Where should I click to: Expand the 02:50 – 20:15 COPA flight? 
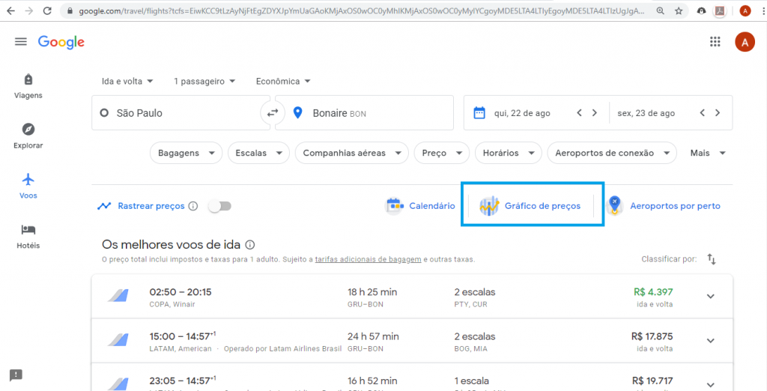point(711,296)
